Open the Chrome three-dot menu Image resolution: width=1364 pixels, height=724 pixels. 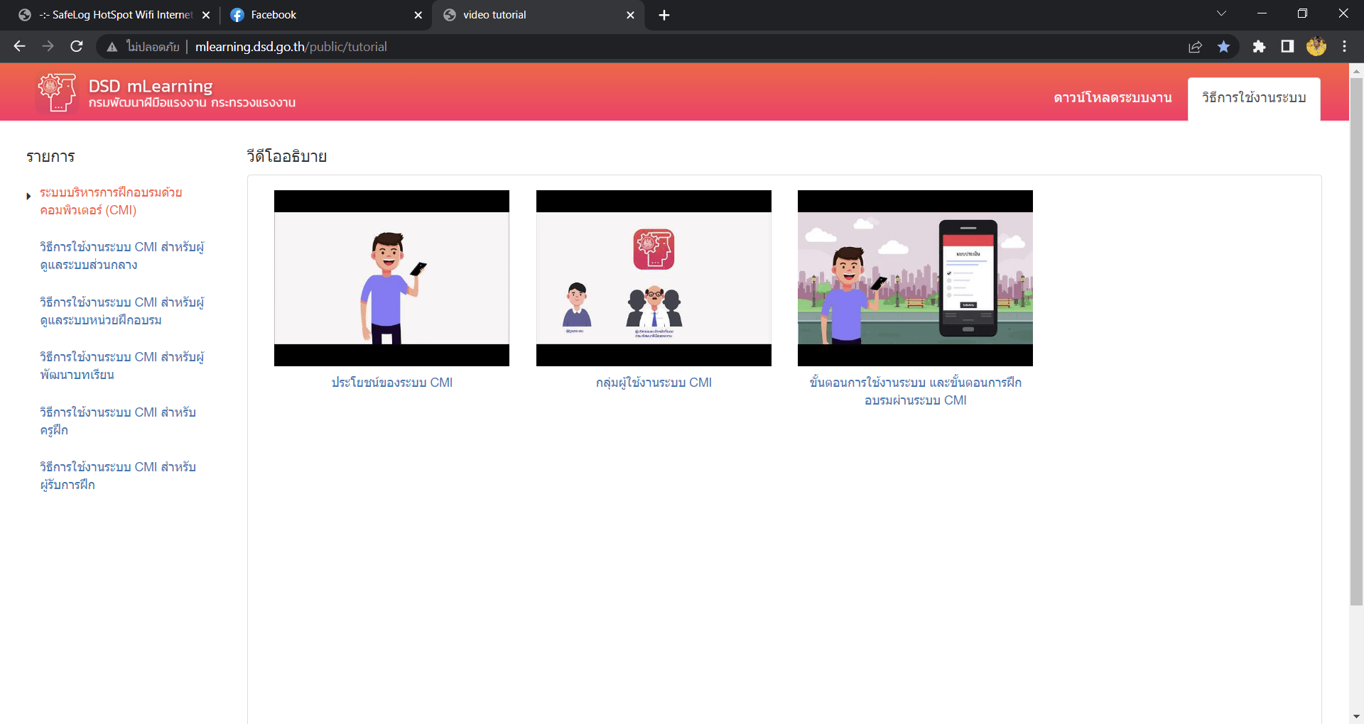click(x=1344, y=47)
